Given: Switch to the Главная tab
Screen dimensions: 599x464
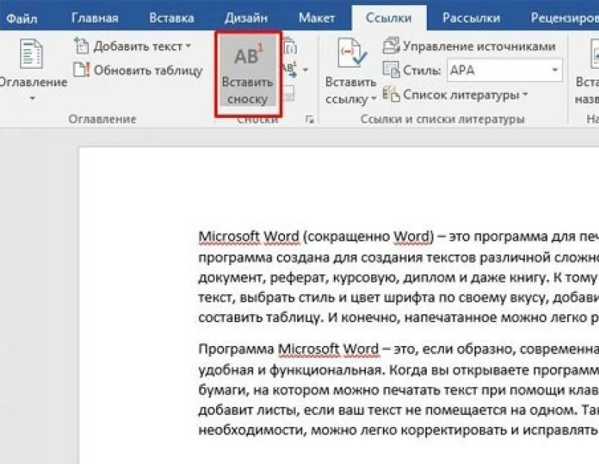Looking at the screenshot, I should pyautogui.click(x=95, y=18).
